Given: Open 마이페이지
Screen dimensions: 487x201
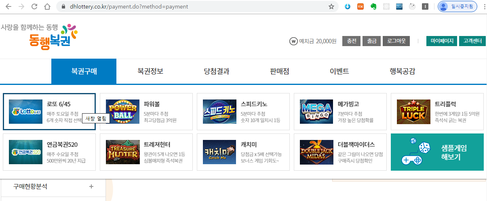Looking at the screenshot, I should pos(442,41).
